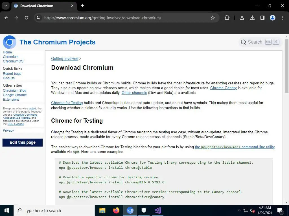This screenshot has width=289, height=216.
Task: Show hidden tray icons chevron
Action: [x=239, y=210]
